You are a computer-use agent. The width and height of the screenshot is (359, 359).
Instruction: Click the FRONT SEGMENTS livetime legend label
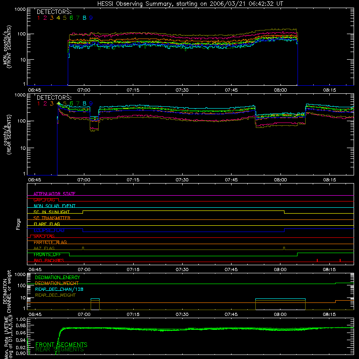(x=61, y=345)
